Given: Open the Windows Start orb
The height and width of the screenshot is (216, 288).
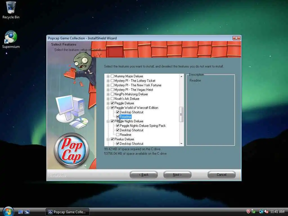Looking at the screenshot, I should pos(8,211).
